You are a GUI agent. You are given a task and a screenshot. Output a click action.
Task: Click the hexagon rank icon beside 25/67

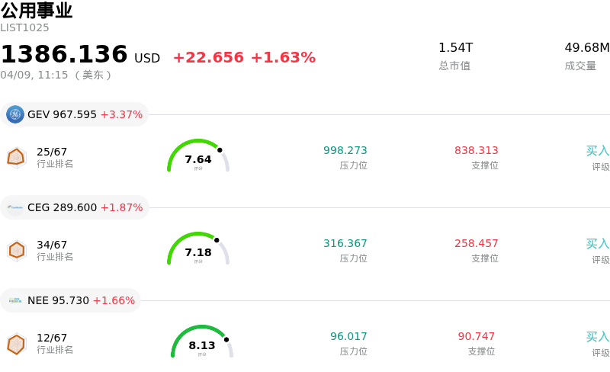[x=16, y=157]
